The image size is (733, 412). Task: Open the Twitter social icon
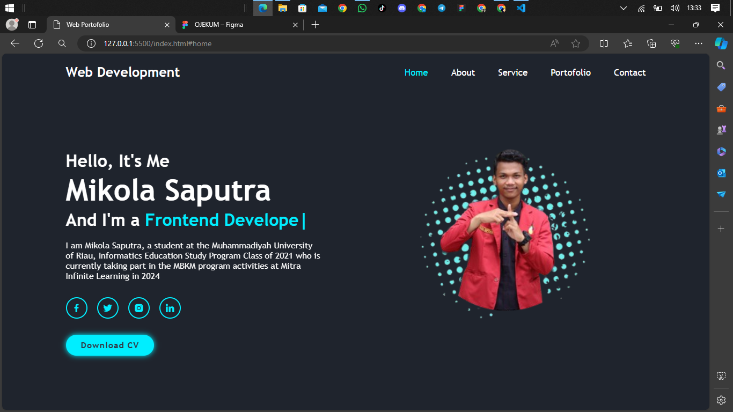click(107, 308)
